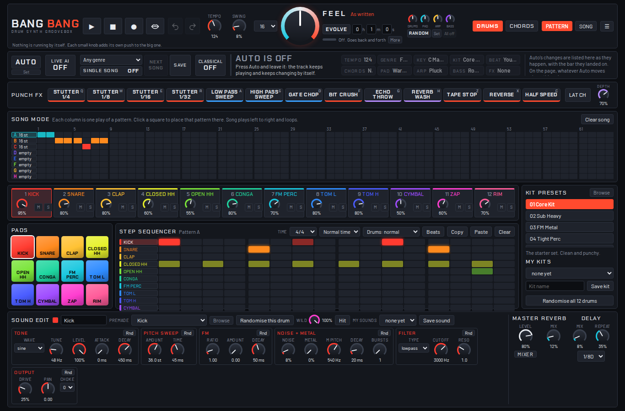Solo the Snare drum with its S button
625x411 pixels.
tap(90, 207)
